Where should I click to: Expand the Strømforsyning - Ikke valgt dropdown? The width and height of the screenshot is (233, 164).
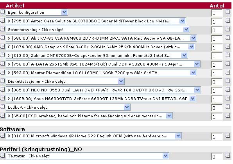98,29
